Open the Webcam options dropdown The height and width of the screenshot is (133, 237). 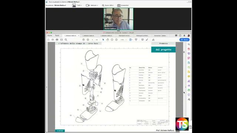(92, 6)
